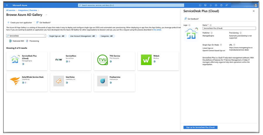Open Cloud Shell from the top bar
Viewport: 263px width, 135px height.
coord(200,5)
